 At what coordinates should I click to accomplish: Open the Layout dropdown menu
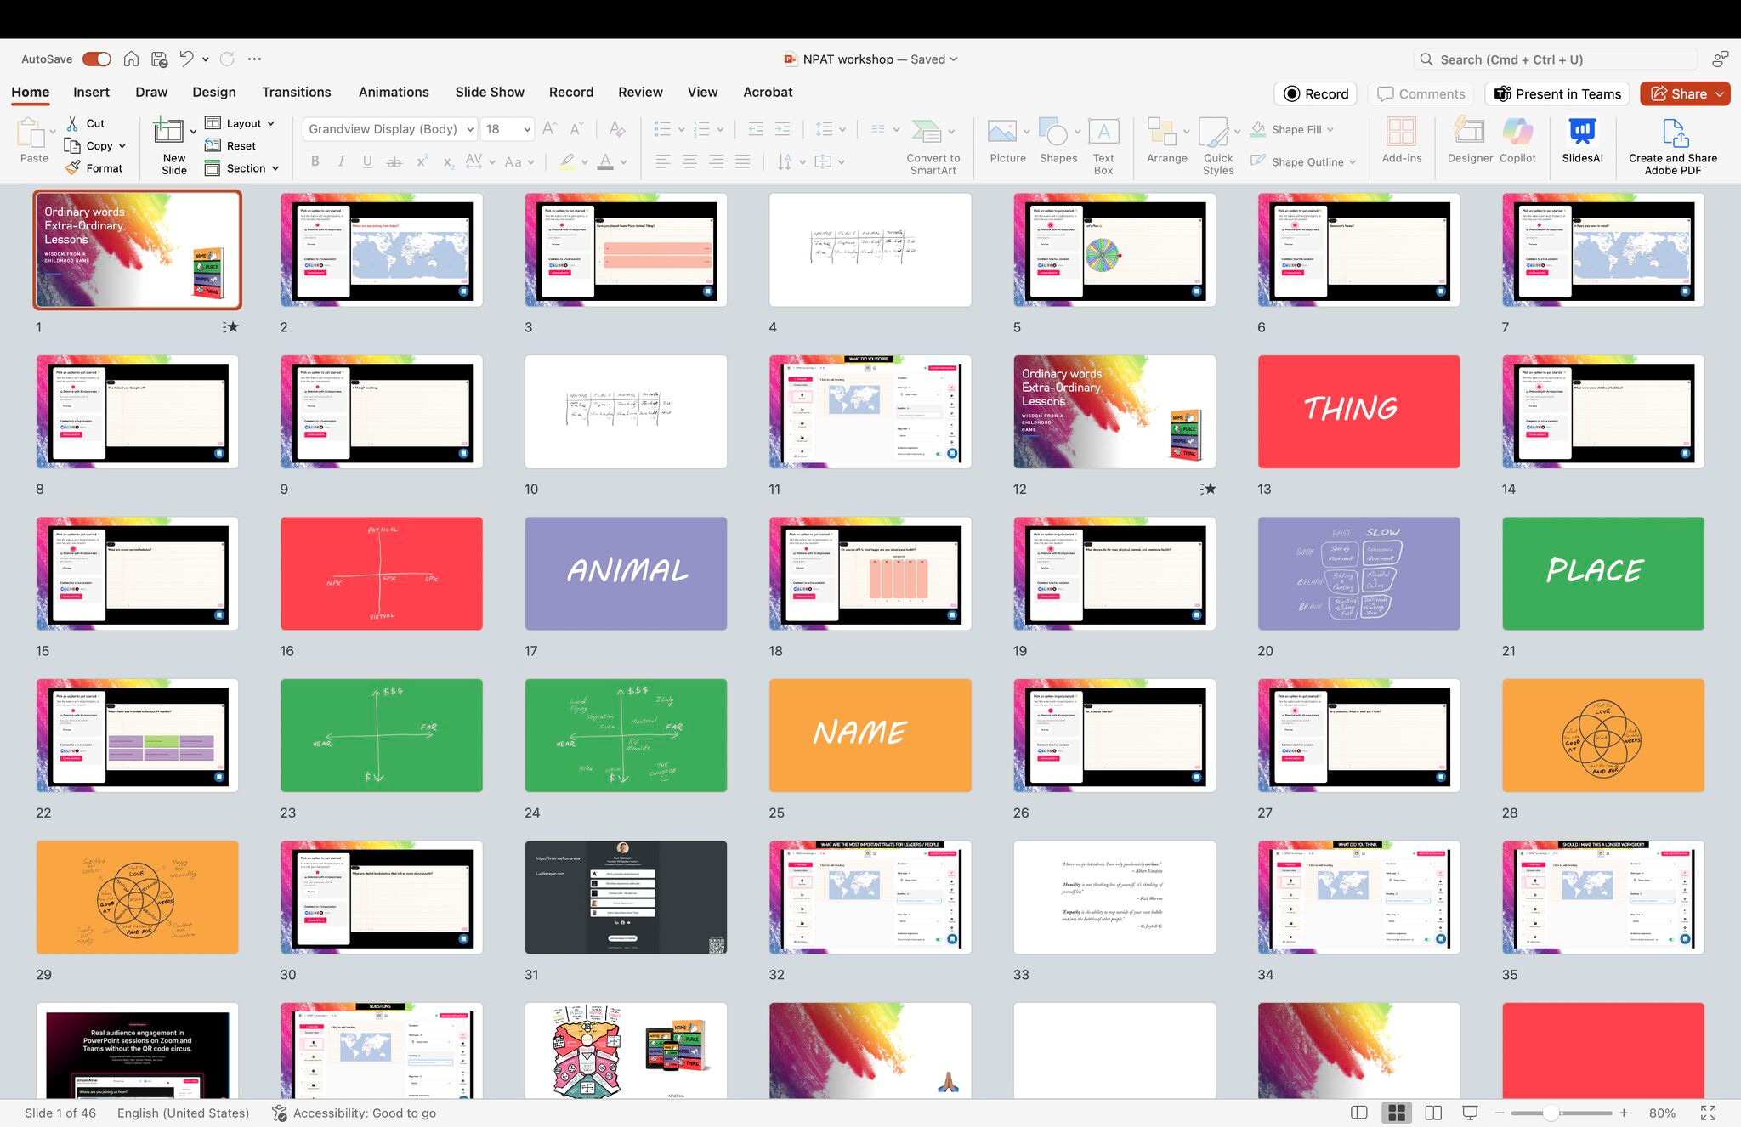point(243,123)
